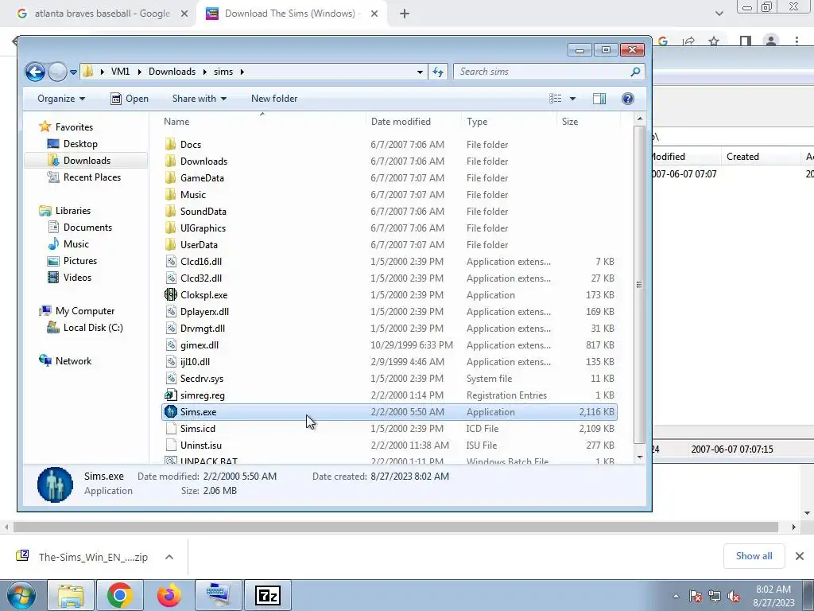Focus the Search sims input field
The height and width of the screenshot is (611, 814).
click(548, 72)
